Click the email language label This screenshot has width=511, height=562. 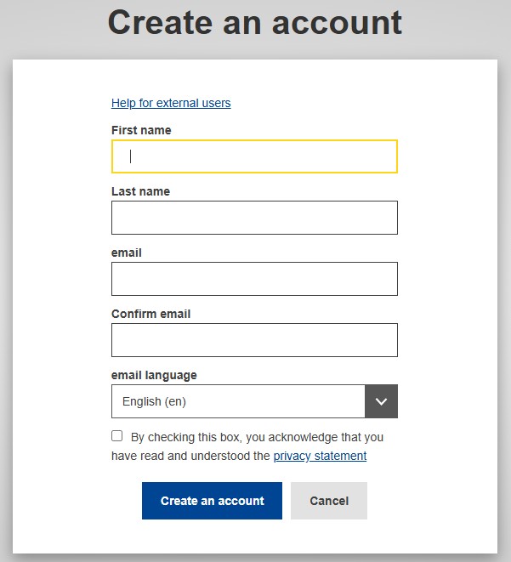[154, 375]
